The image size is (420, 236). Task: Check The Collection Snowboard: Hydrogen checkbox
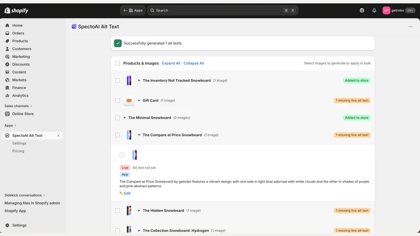[x=117, y=230]
